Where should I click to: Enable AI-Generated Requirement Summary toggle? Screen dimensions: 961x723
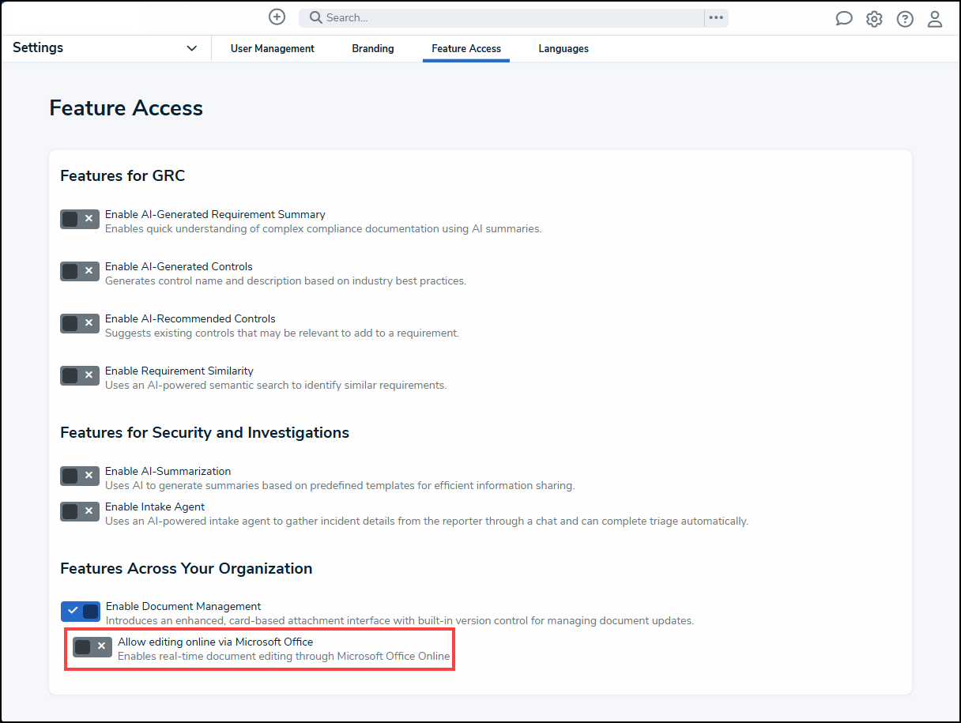click(x=80, y=219)
